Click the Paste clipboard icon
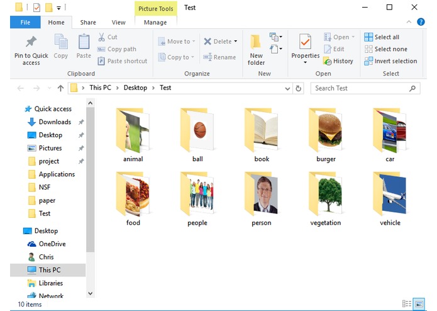The height and width of the screenshot is (311, 437). pyautogui.click(x=84, y=42)
